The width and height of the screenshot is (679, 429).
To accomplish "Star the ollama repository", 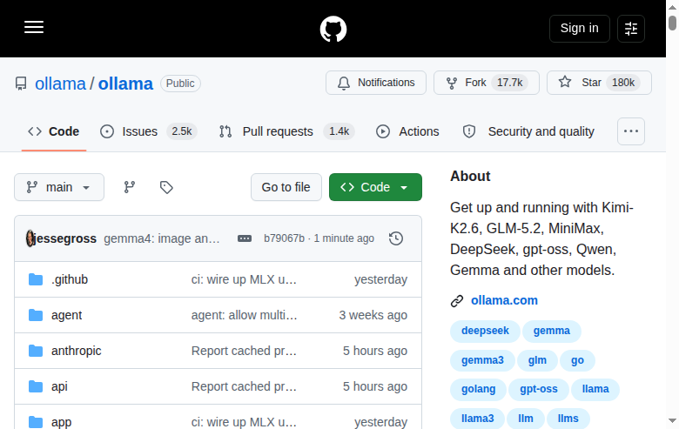I will (x=599, y=83).
